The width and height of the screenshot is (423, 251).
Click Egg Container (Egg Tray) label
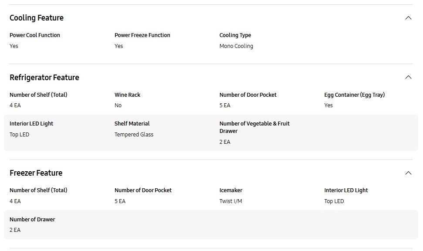point(355,95)
